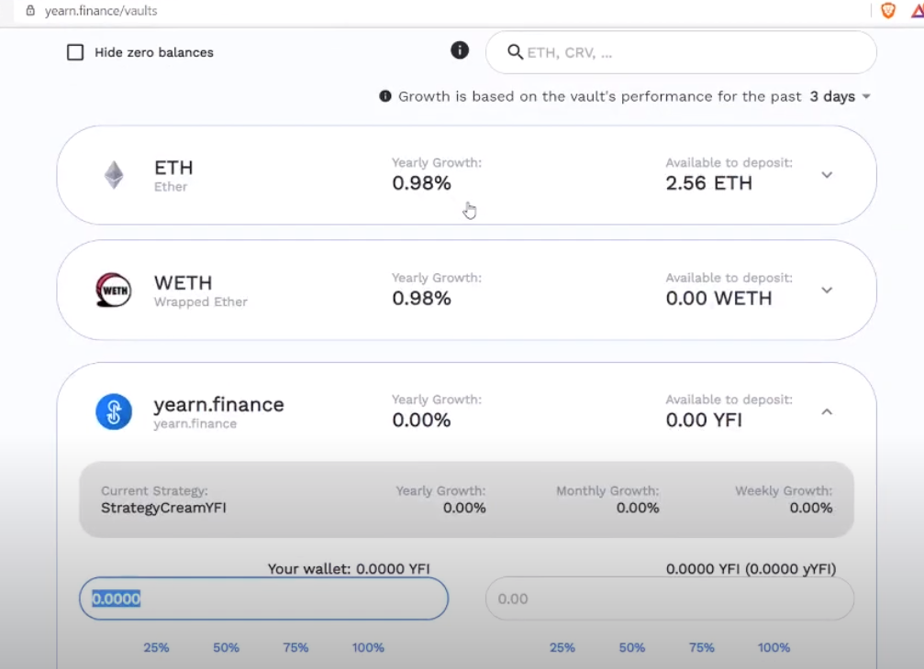Click the YFI withdraw amount field
The image size is (924, 669).
pyautogui.click(x=670, y=598)
